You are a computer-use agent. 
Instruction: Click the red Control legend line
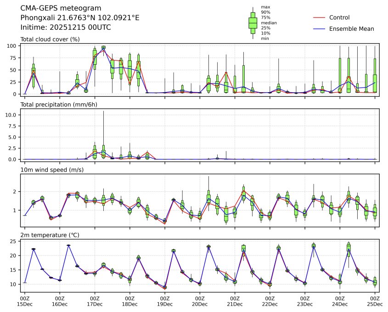click(x=319, y=18)
